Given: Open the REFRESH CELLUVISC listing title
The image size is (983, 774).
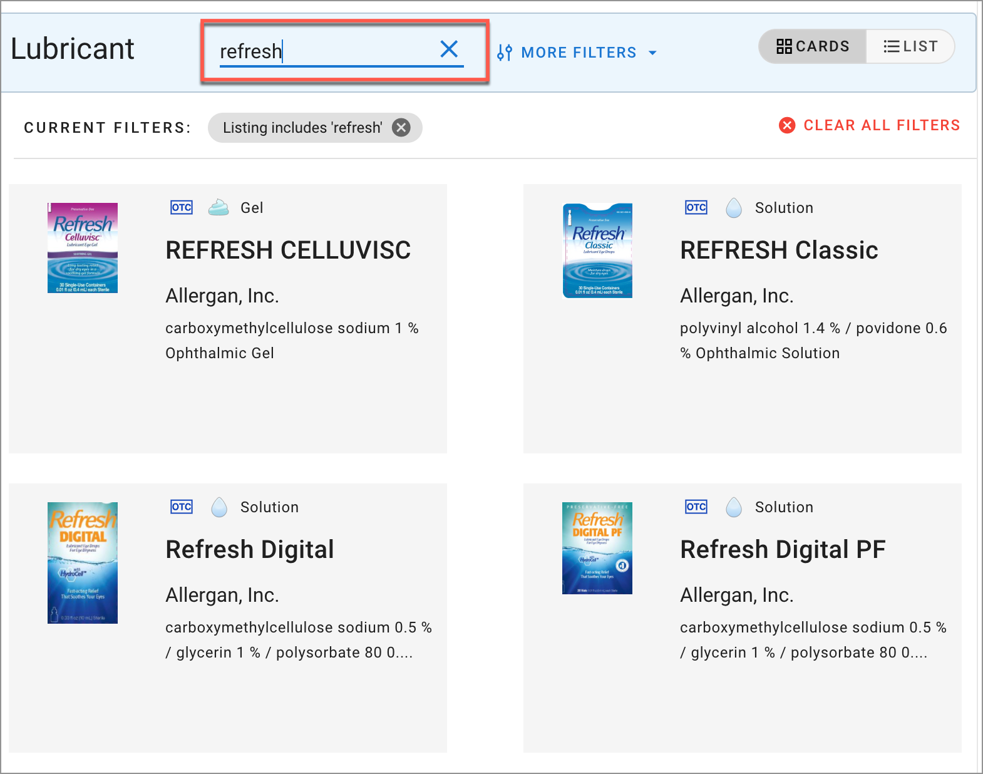Looking at the screenshot, I should pyautogui.click(x=288, y=250).
